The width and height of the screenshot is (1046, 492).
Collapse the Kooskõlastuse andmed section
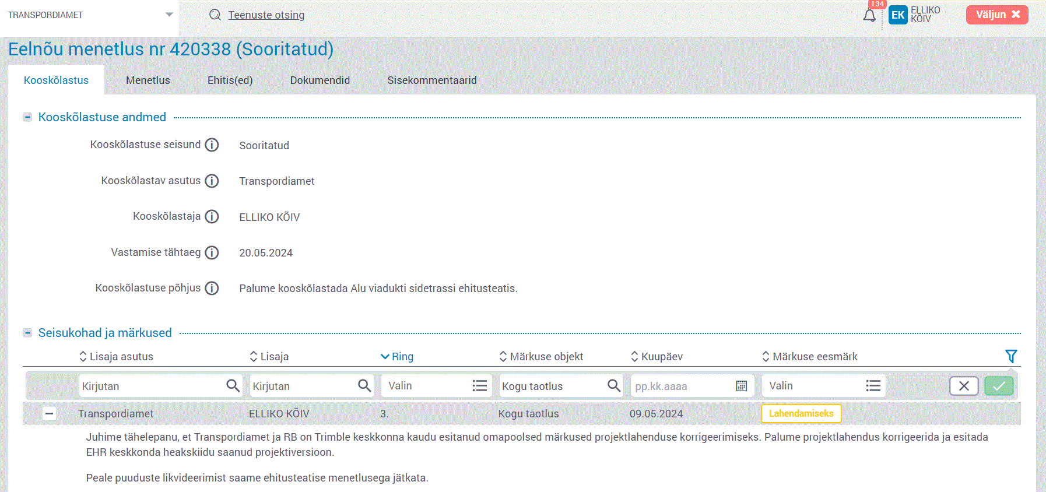[x=27, y=117]
